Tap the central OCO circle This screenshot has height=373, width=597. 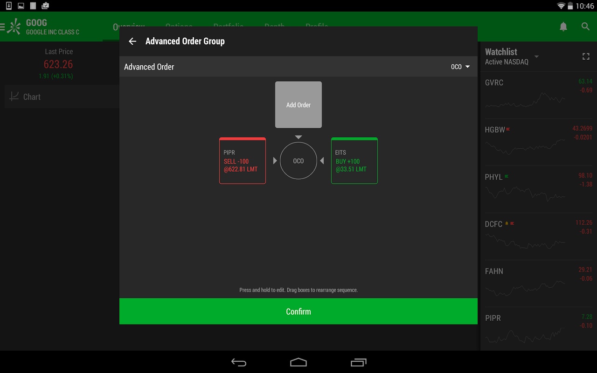pos(298,161)
